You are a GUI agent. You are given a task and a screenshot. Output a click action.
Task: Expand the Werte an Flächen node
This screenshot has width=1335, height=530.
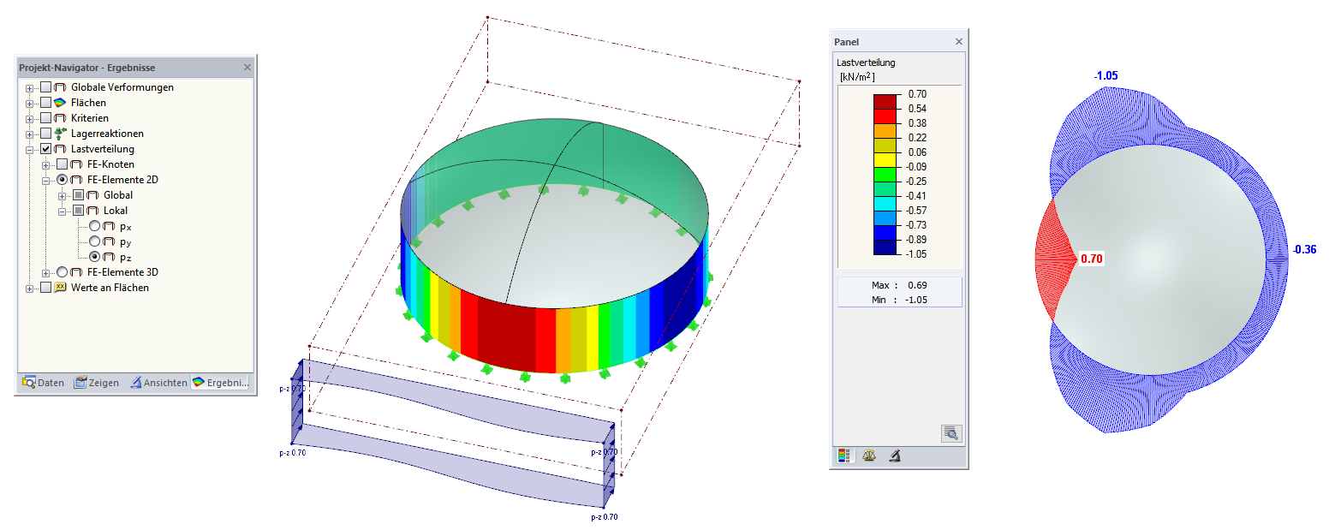(30, 288)
